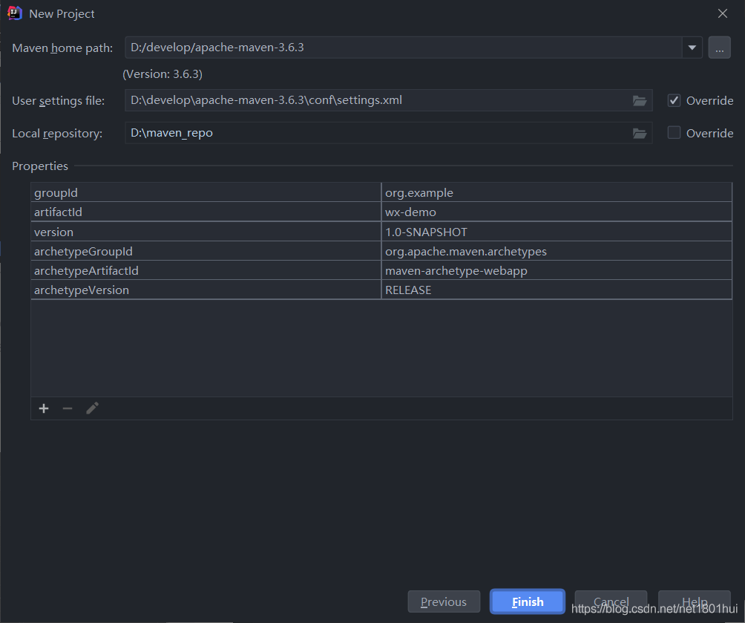The height and width of the screenshot is (623, 745).
Task: Open the Maven home path ellipsis browse button
Action: point(719,48)
